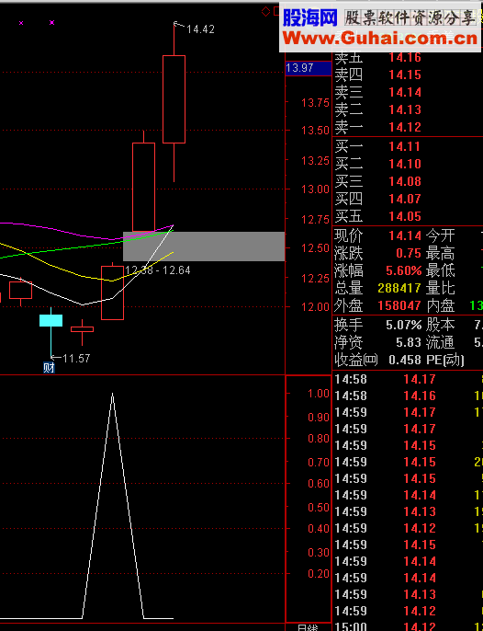Click the 外盘 158047 value
This screenshot has width=483, height=631.
coord(399,305)
